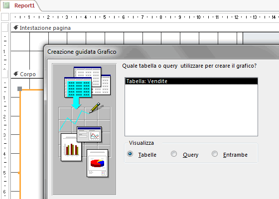Click the Corpo section arrow icon
Image resolution: width=279 pixels, height=199 pixels.
pyautogui.click(x=16, y=74)
